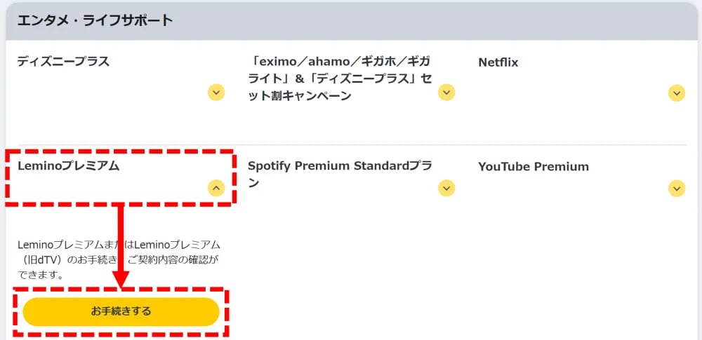This screenshot has width=702, height=340.
Task: Expand the ディズニープラス set discount campaign chevron
Action: click(446, 92)
